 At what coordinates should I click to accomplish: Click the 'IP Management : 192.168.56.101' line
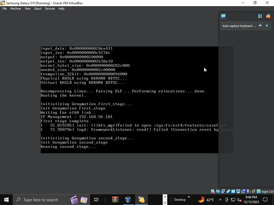[77, 117]
